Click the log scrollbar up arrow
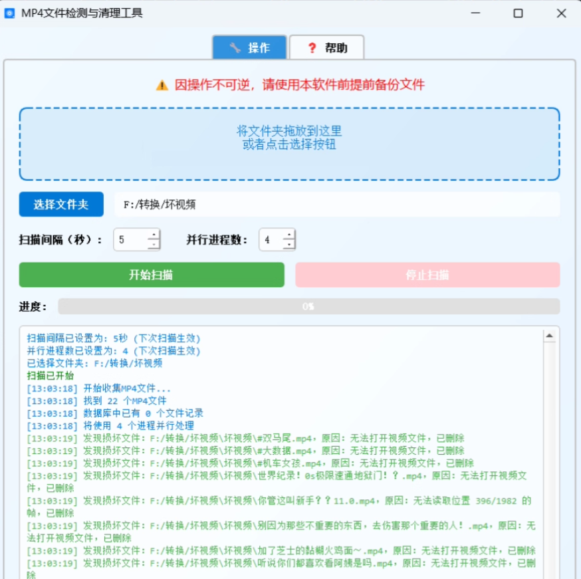 coord(550,336)
